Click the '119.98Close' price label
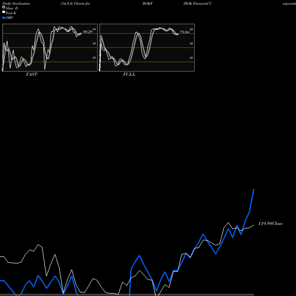Viewport: 296px width, 296px height. [271, 224]
